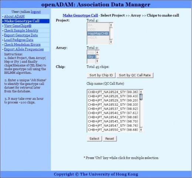The image size is (192, 178).
Task: Open Export Allele Frequencies page
Action: [24, 49]
